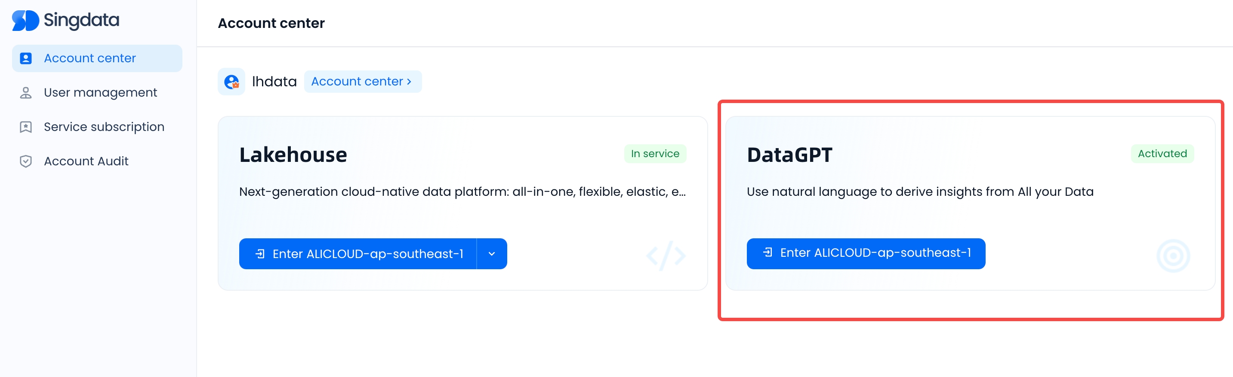The height and width of the screenshot is (377, 1233).
Task: Click the Account Audit shield icon
Action: click(x=26, y=161)
